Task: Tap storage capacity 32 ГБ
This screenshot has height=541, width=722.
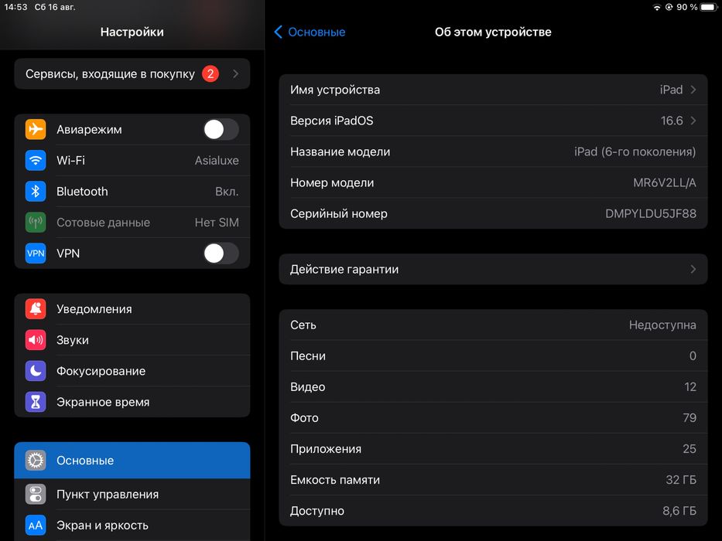Action: coord(681,480)
